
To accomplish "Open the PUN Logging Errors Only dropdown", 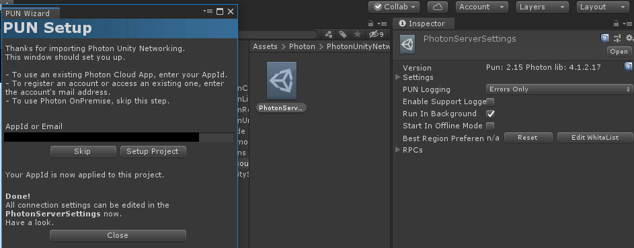I will [x=559, y=89].
